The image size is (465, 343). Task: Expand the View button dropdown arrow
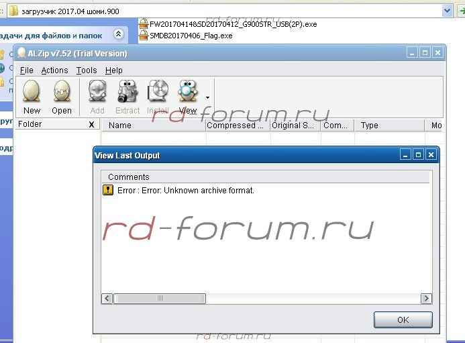(207, 98)
